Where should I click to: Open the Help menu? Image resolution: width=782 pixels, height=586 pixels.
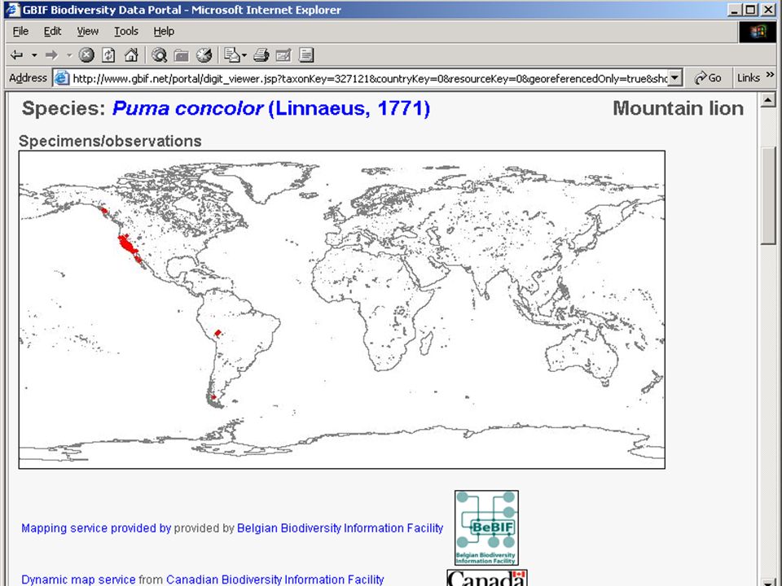pyautogui.click(x=164, y=32)
